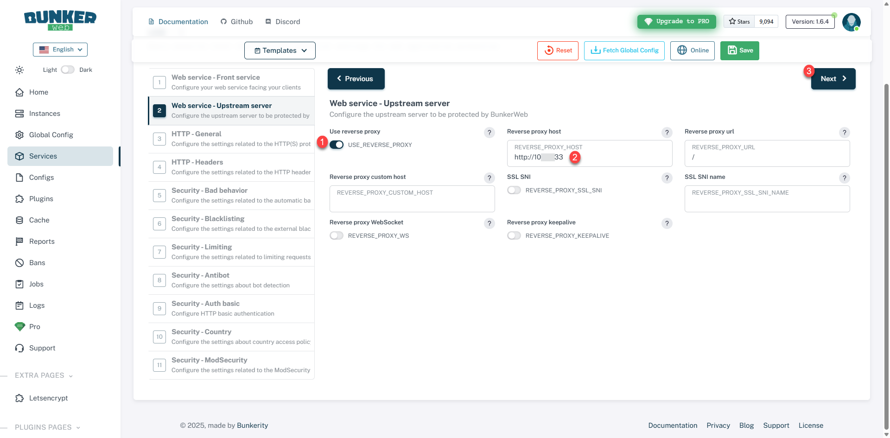The height and width of the screenshot is (438, 890).
Task: Click the Home icon in sidebar
Action: pos(19,92)
